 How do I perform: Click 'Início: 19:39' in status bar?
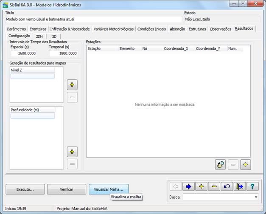click(16, 208)
